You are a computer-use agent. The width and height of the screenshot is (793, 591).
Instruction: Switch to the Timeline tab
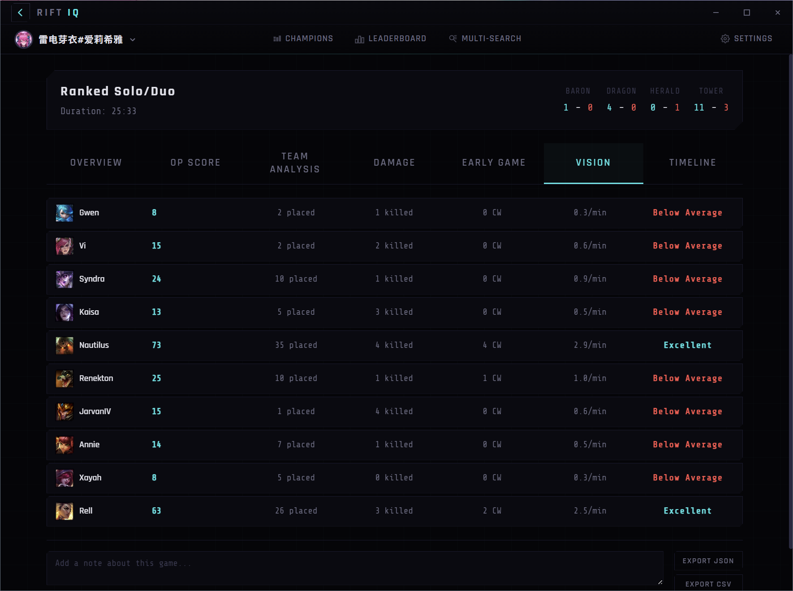tap(692, 163)
